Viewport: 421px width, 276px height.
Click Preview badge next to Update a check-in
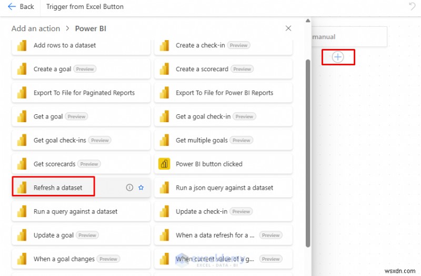[241, 212]
